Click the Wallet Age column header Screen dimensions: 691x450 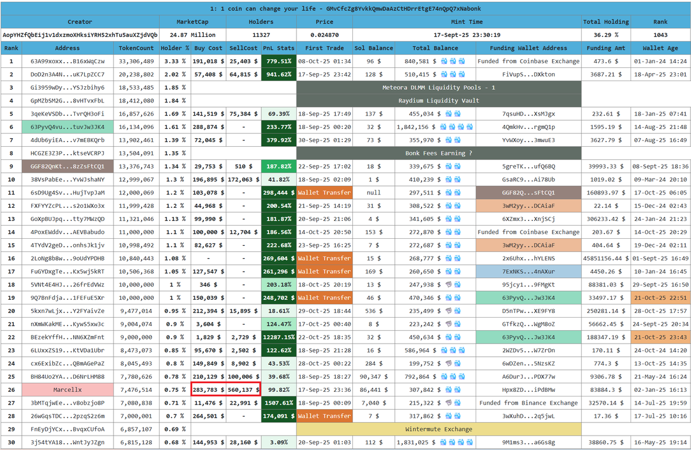pyautogui.click(x=660, y=48)
